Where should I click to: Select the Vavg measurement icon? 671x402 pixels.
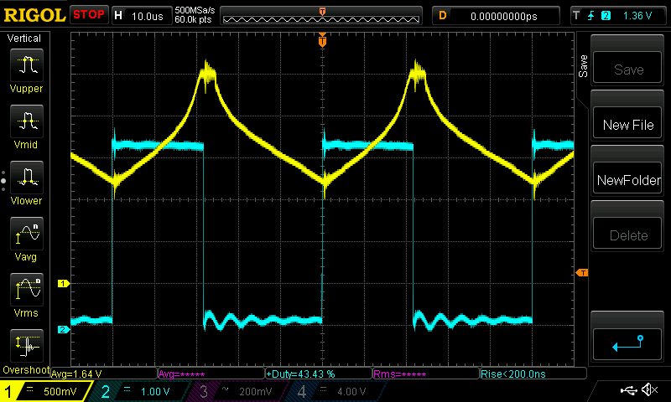pos(26,232)
